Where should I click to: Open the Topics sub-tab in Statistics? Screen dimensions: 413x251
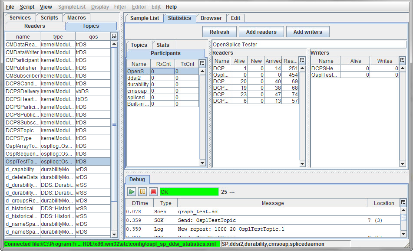(139, 45)
